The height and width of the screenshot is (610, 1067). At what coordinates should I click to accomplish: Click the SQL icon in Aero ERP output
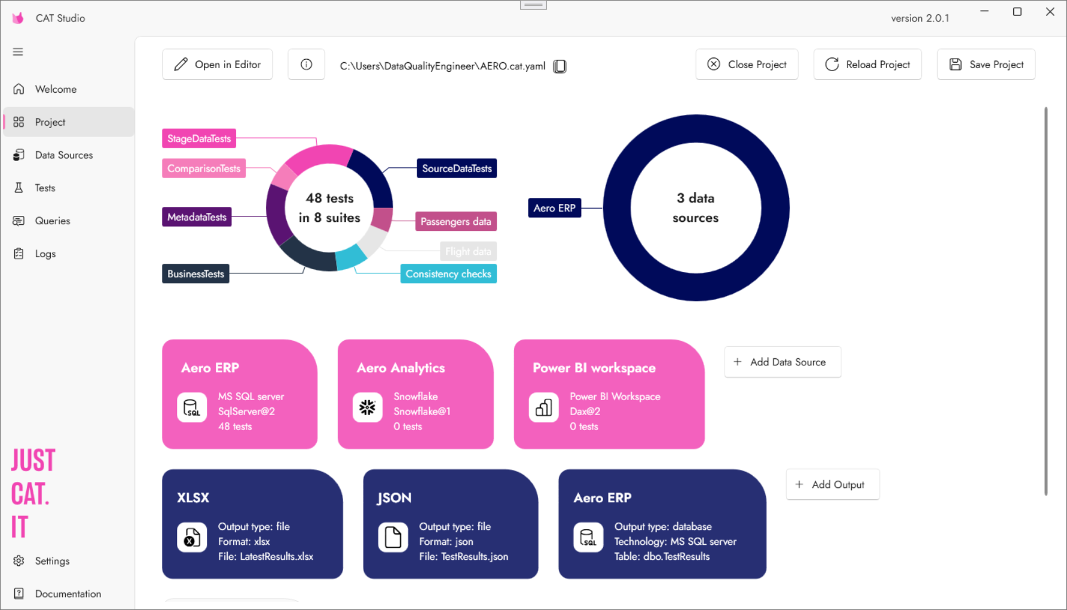tap(588, 537)
